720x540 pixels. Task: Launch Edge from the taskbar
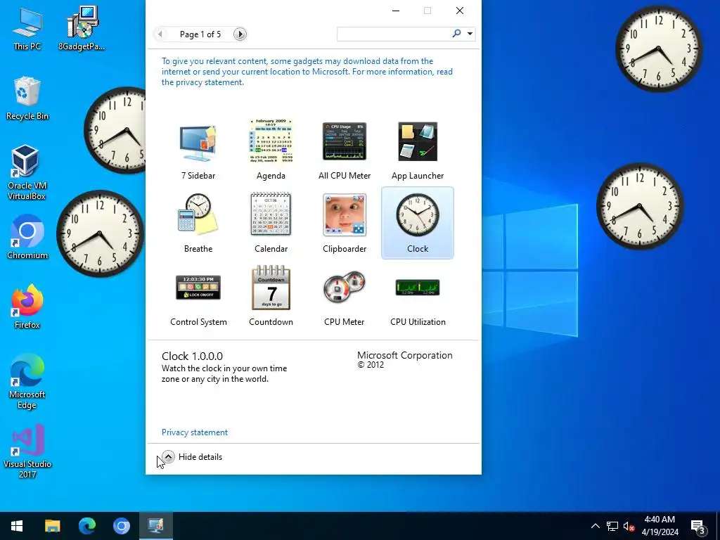pos(86,526)
